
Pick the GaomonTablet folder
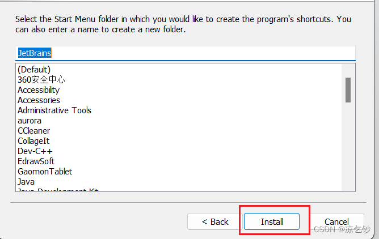tap(45, 172)
